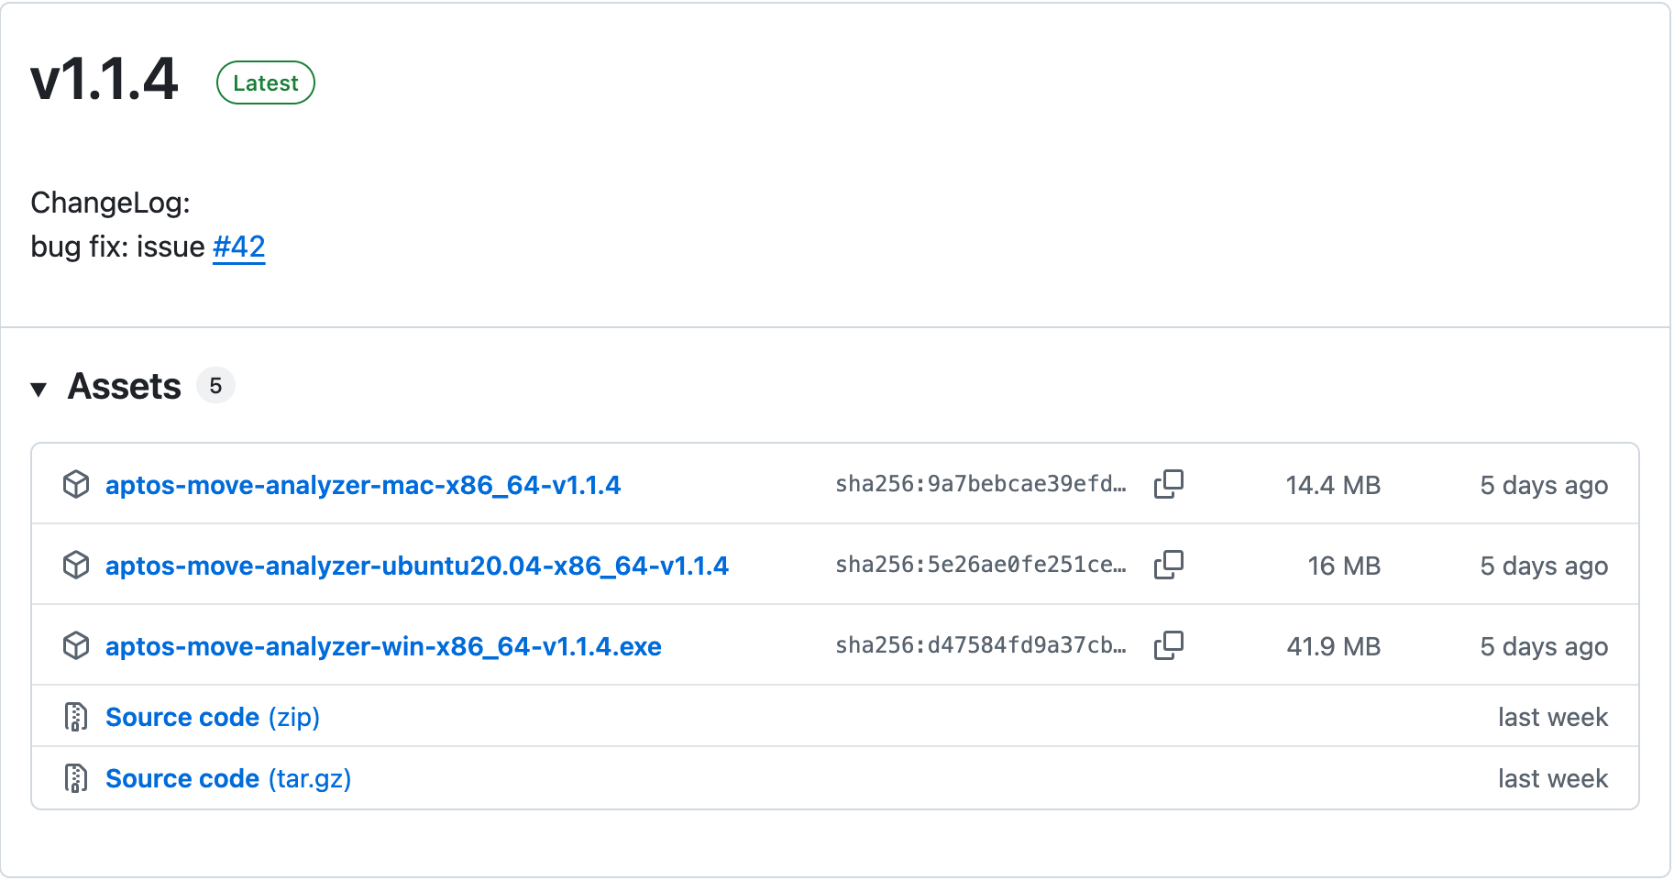This screenshot has height=880, width=1674.
Task: Click the assets count badge showing 5
Action: tap(215, 386)
